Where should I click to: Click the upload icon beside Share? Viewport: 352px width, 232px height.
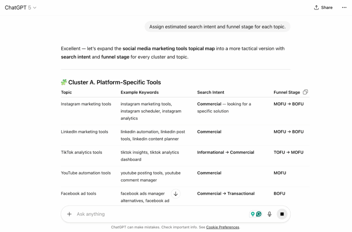pyautogui.click(x=316, y=8)
